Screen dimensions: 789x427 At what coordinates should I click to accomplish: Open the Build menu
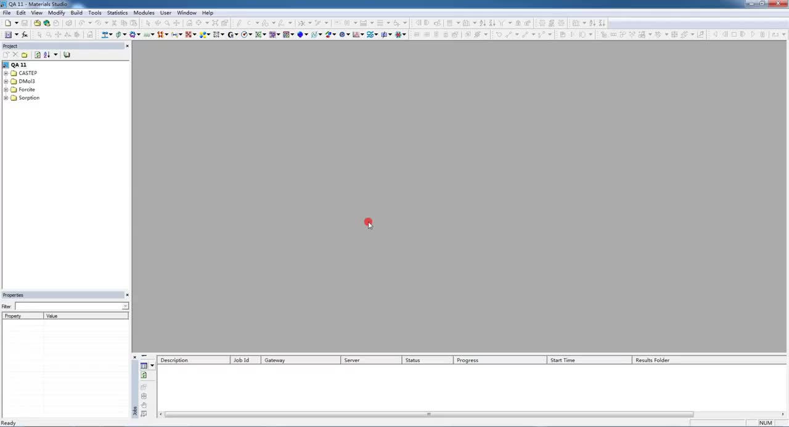click(76, 12)
